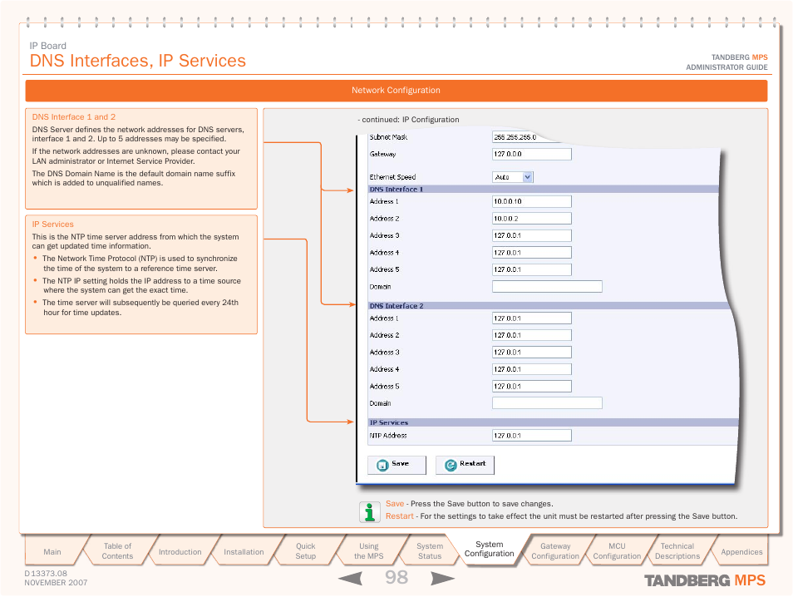Image resolution: width=793 pixels, height=597 pixels.
Task: Click DNS Interface 2 Domain field
Action: [547, 403]
